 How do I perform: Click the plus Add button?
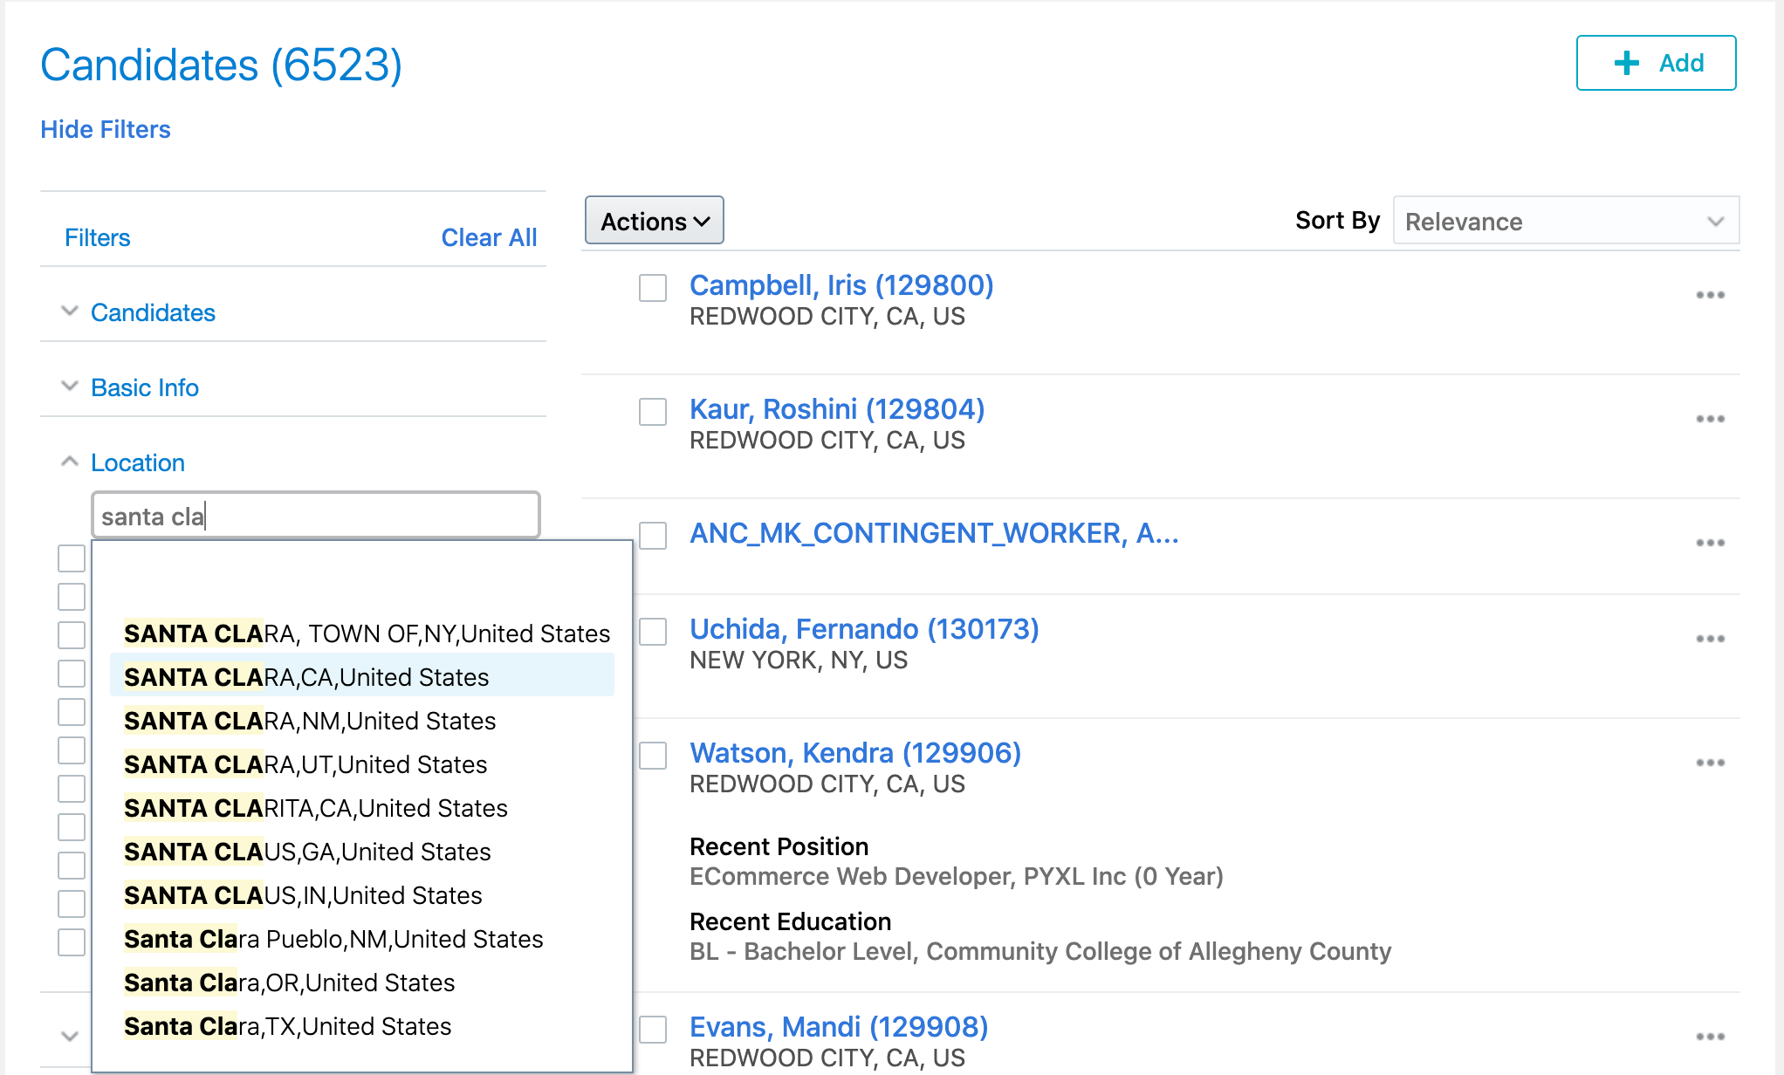pyautogui.click(x=1656, y=63)
